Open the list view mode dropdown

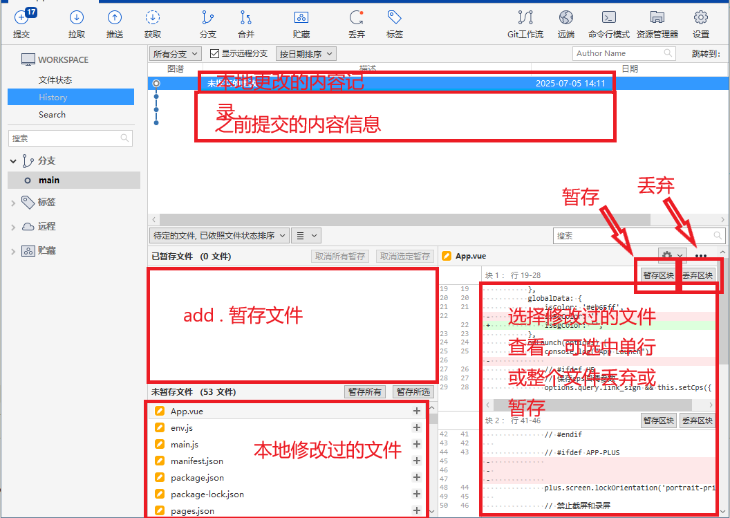pyautogui.click(x=306, y=236)
